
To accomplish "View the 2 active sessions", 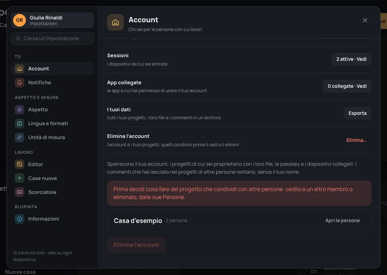I will tap(352, 59).
